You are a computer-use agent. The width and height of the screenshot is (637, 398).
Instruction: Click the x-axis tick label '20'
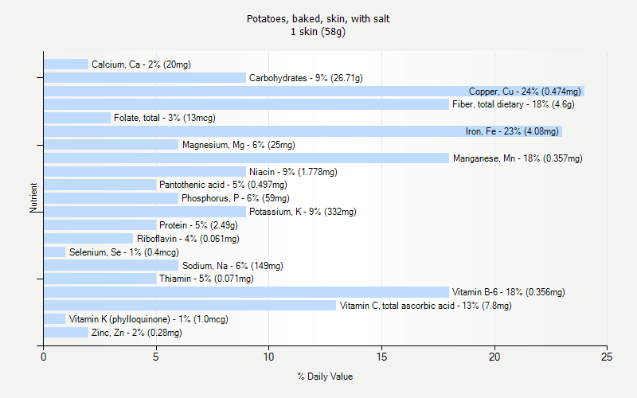[x=494, y=357]
